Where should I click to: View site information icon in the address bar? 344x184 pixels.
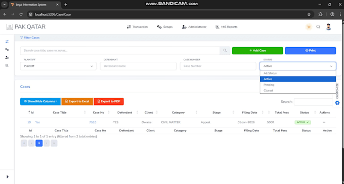pos(31,14)
